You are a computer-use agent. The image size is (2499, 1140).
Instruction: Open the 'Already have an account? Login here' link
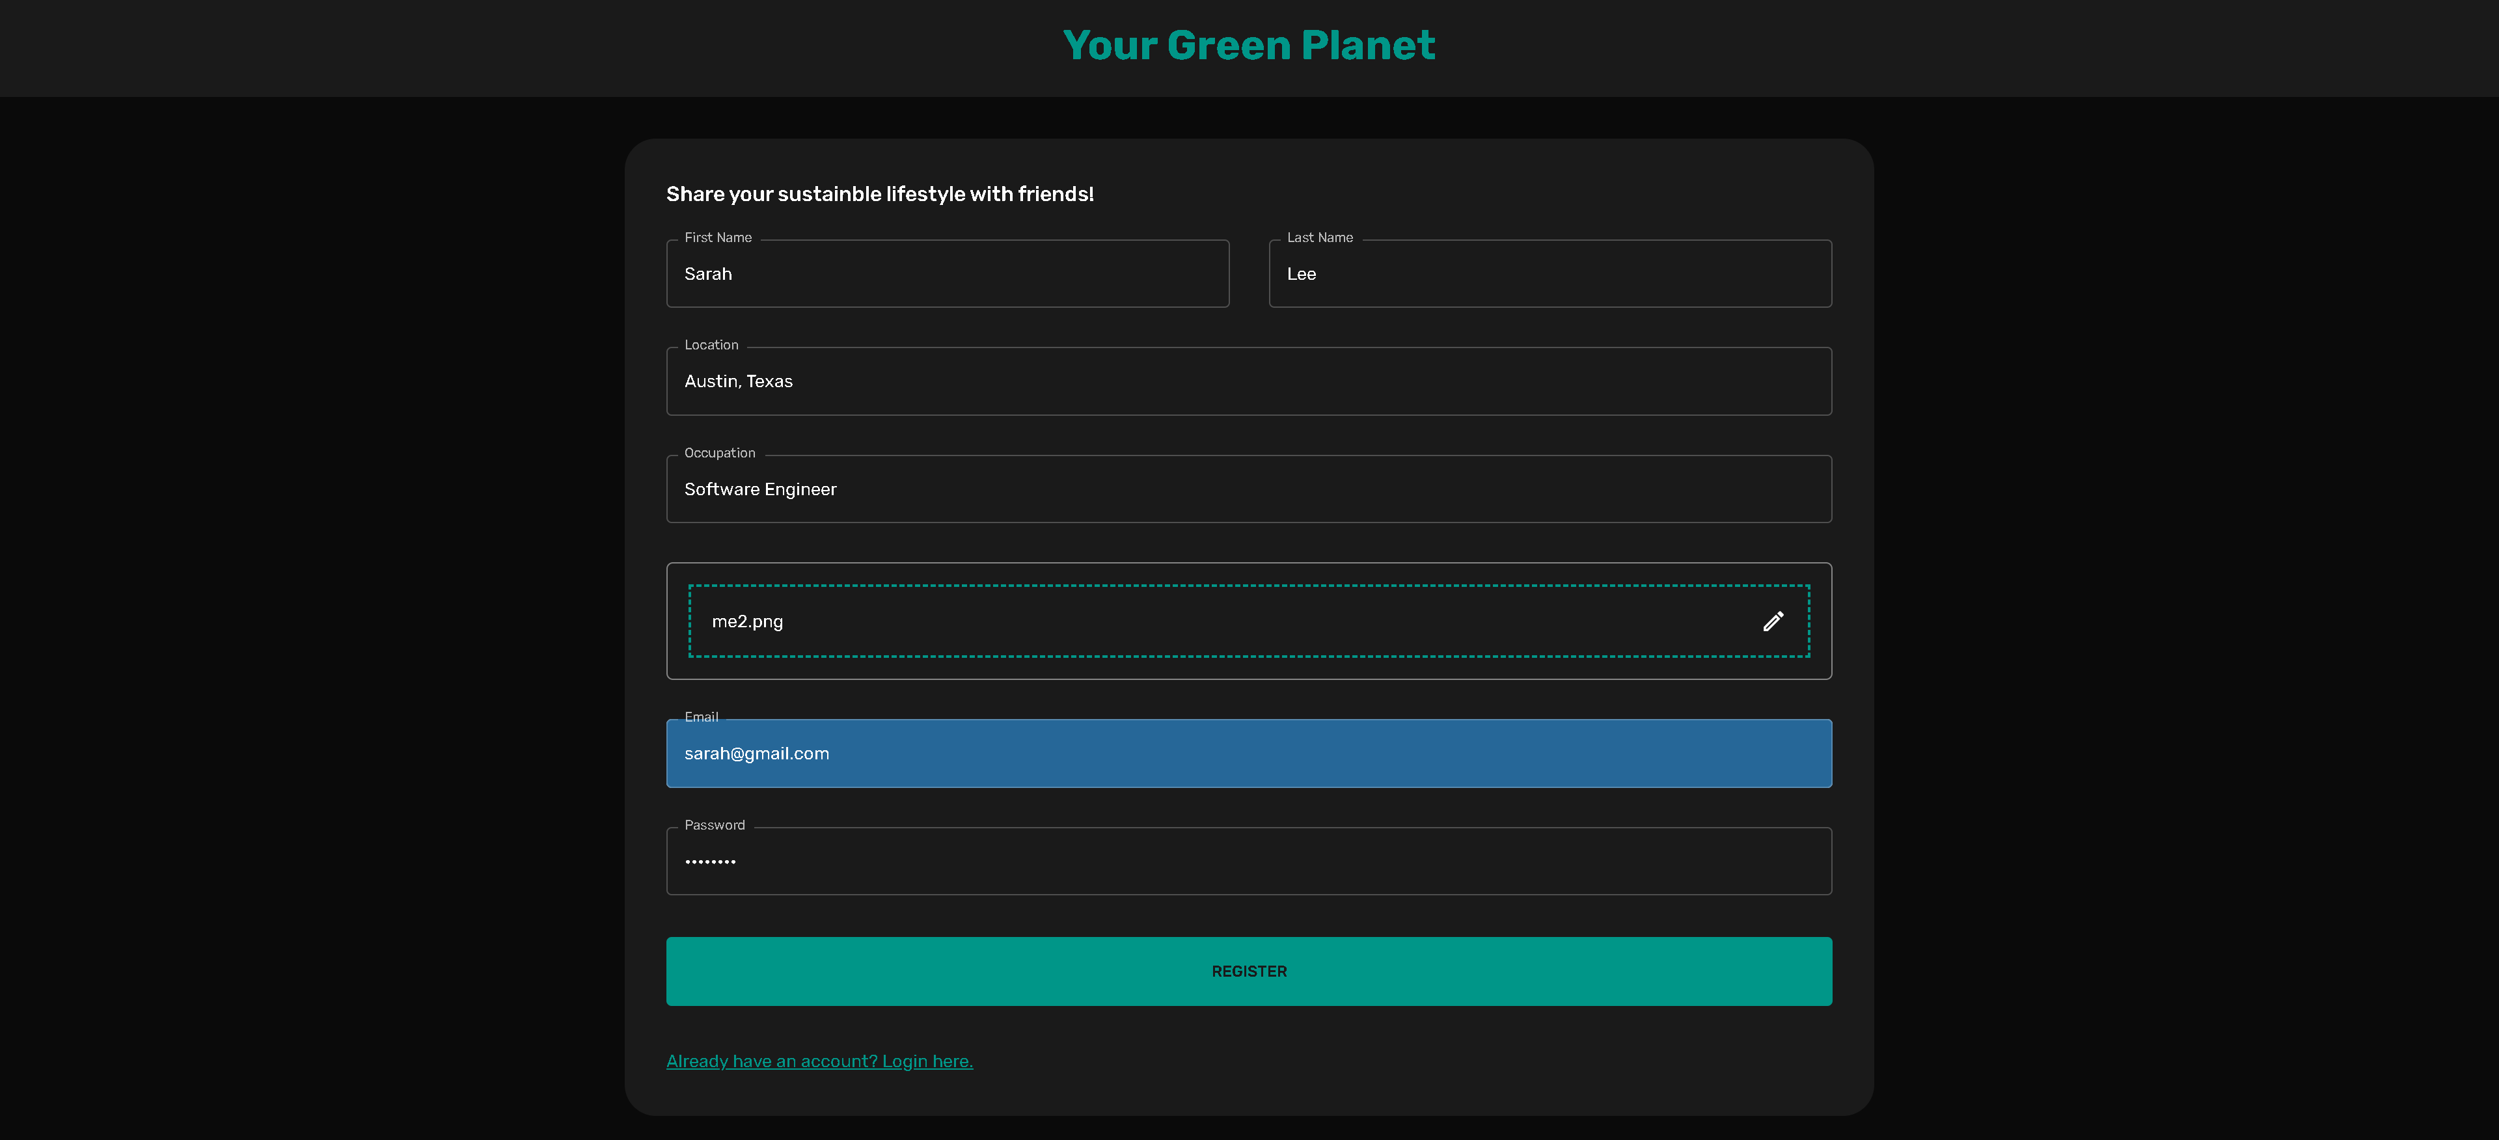coord(819,1061)
